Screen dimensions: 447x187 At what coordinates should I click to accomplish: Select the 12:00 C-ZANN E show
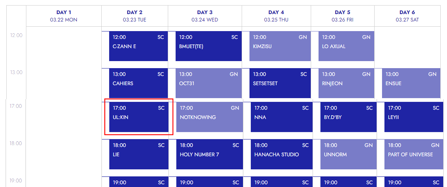138,46
